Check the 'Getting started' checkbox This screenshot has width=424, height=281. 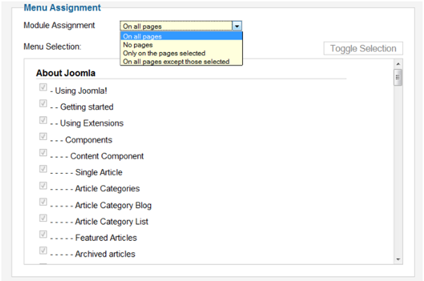[43, 104]
